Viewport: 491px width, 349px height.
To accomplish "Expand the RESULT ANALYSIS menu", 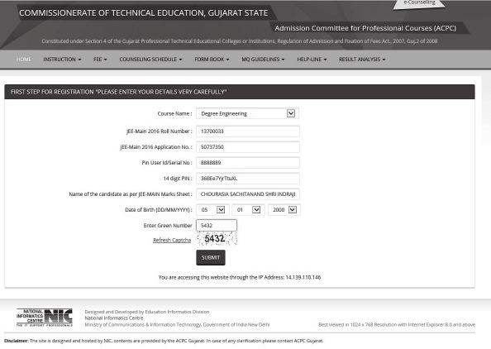I will [x=362, y=60].
